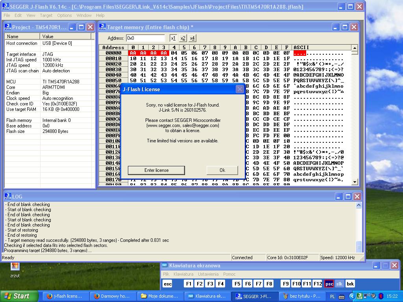Click memory view scroll up arrow
This screenshot has width=403, height=302.
pyautogui.click(x=355, y=48)
